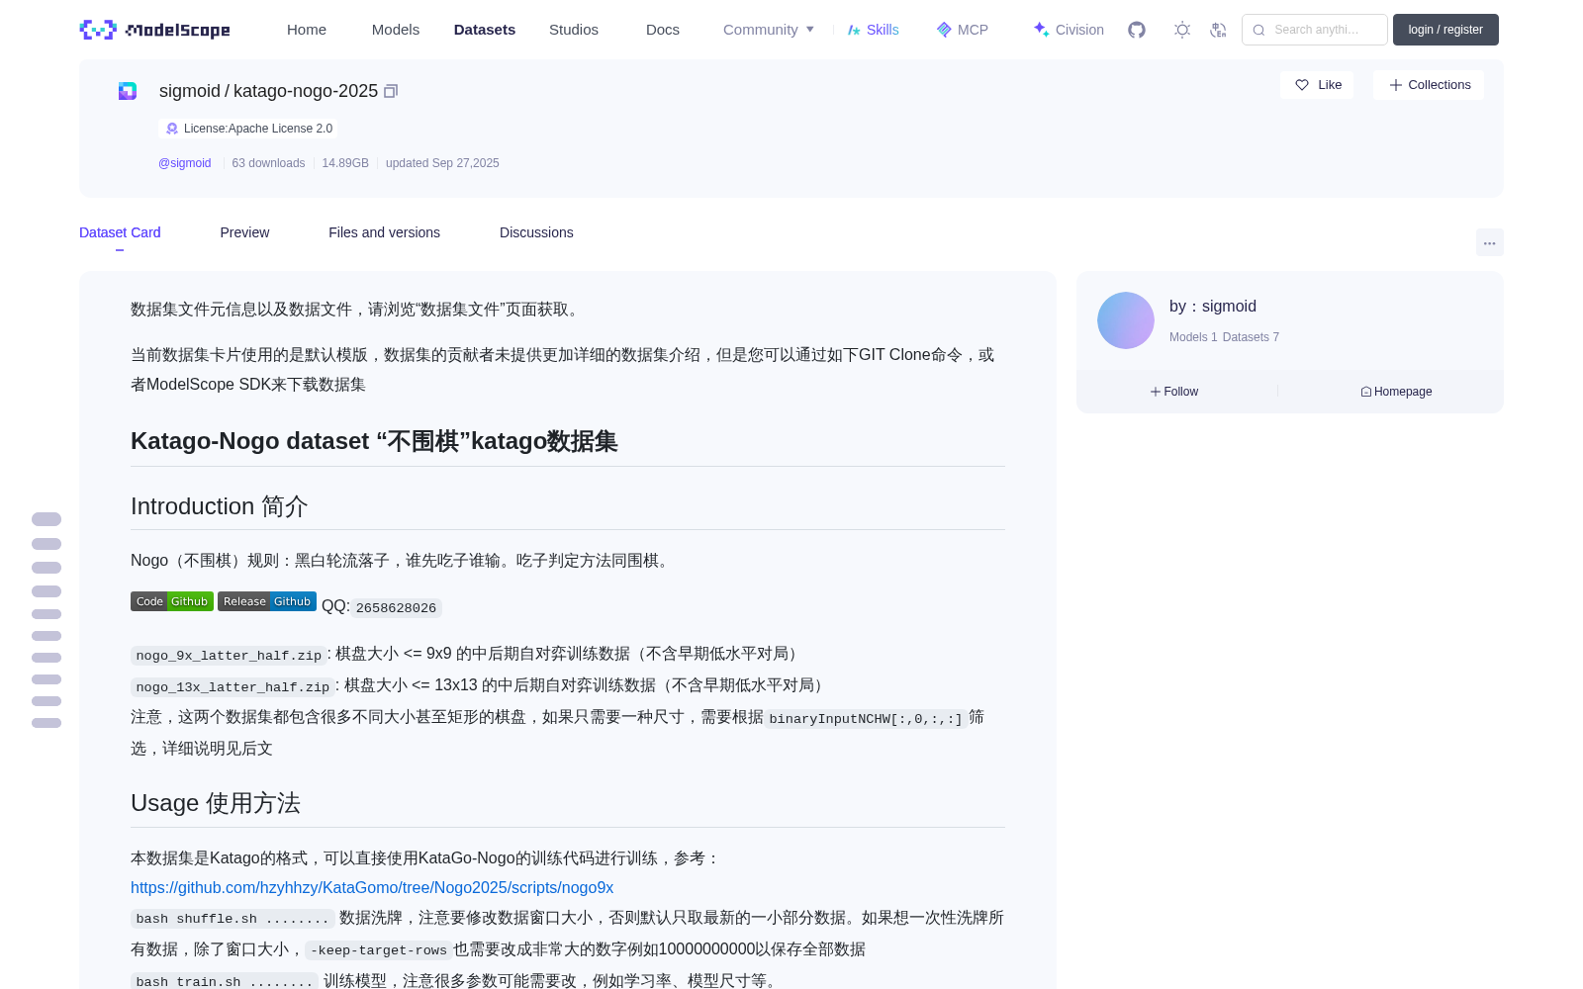This screenshot has height=989, width=1583.
Task: Select the Dataset Card tab
Action: pyautogui.click(x=120, y=232)
